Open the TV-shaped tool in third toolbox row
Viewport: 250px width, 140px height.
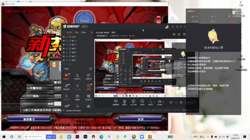(77, 97)
